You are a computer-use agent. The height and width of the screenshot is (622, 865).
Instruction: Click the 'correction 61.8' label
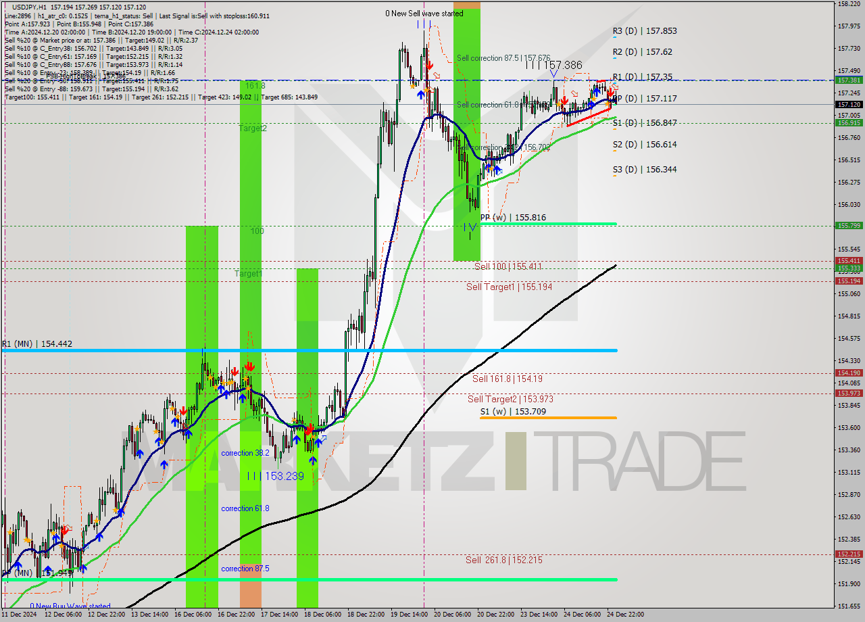(x=245, y=508)
